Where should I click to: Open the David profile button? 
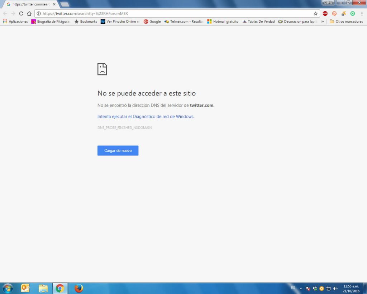[x=328, y=3]
